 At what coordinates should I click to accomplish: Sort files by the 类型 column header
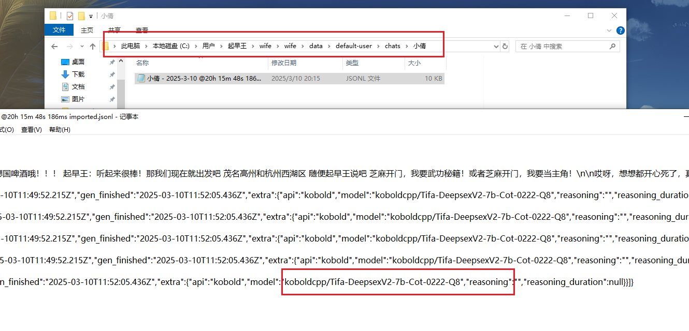pos(352,63)
